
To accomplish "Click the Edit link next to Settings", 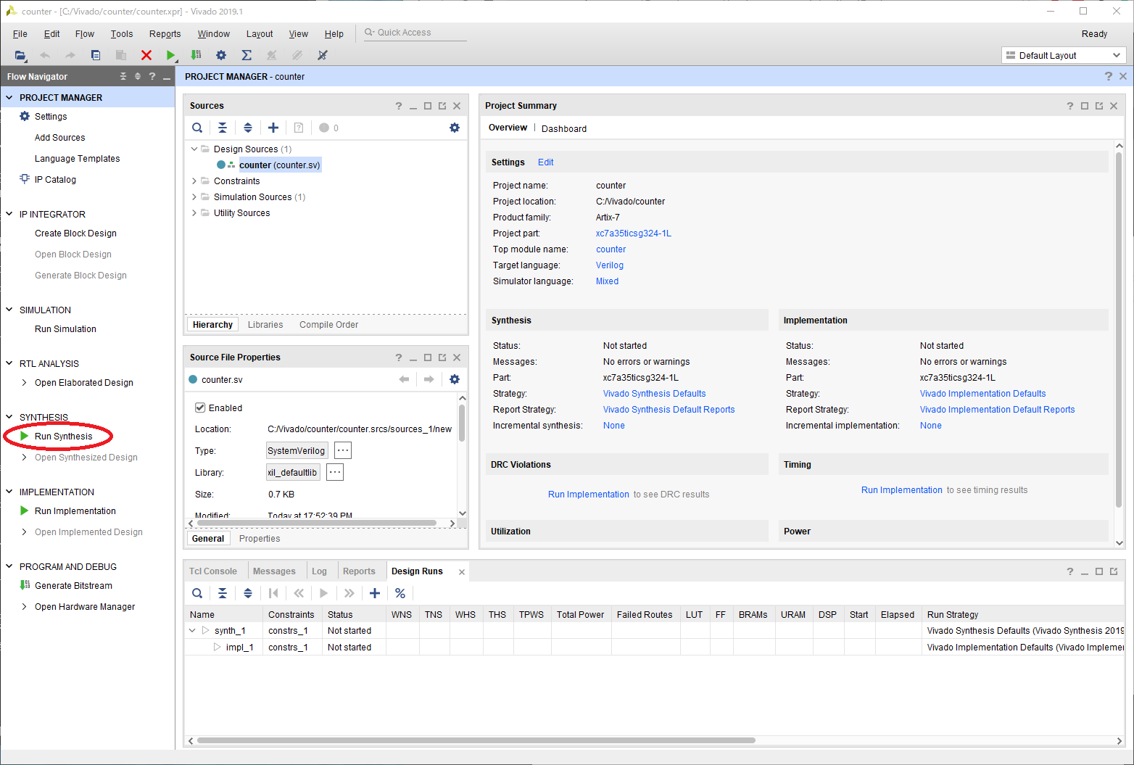I will [545, 162].
